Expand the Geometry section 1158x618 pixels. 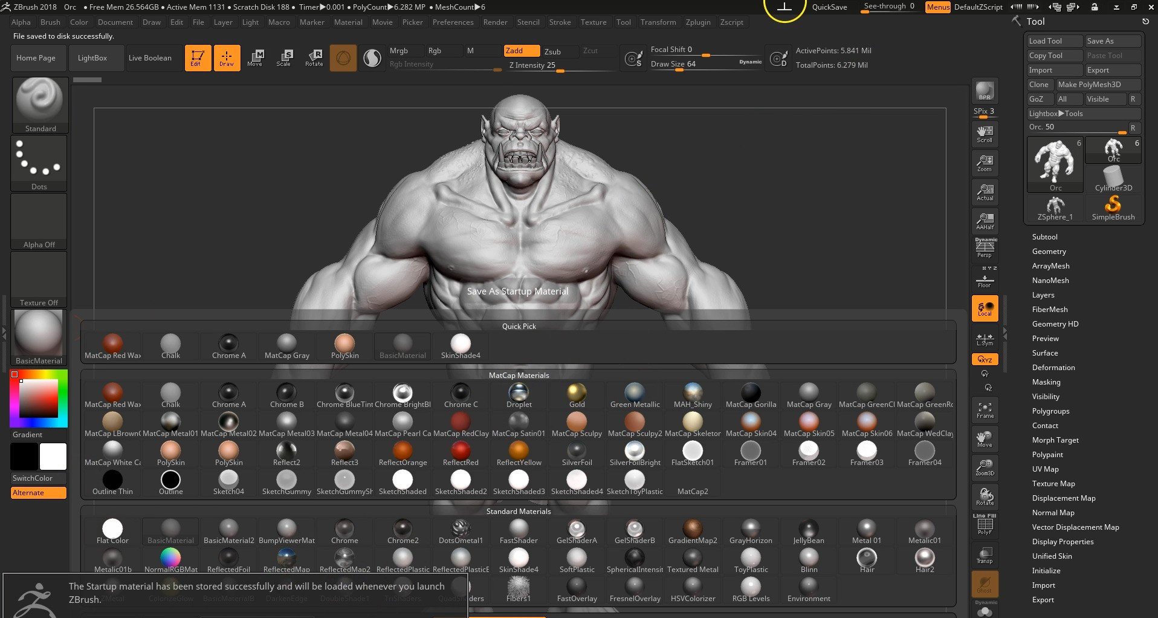tap(1049, 252)
